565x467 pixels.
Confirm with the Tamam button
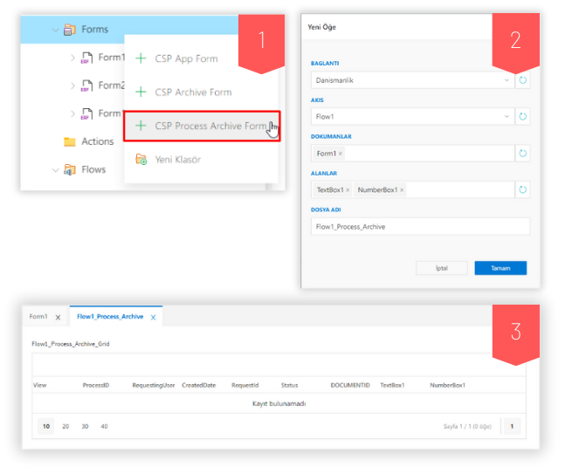click(500, 268)
